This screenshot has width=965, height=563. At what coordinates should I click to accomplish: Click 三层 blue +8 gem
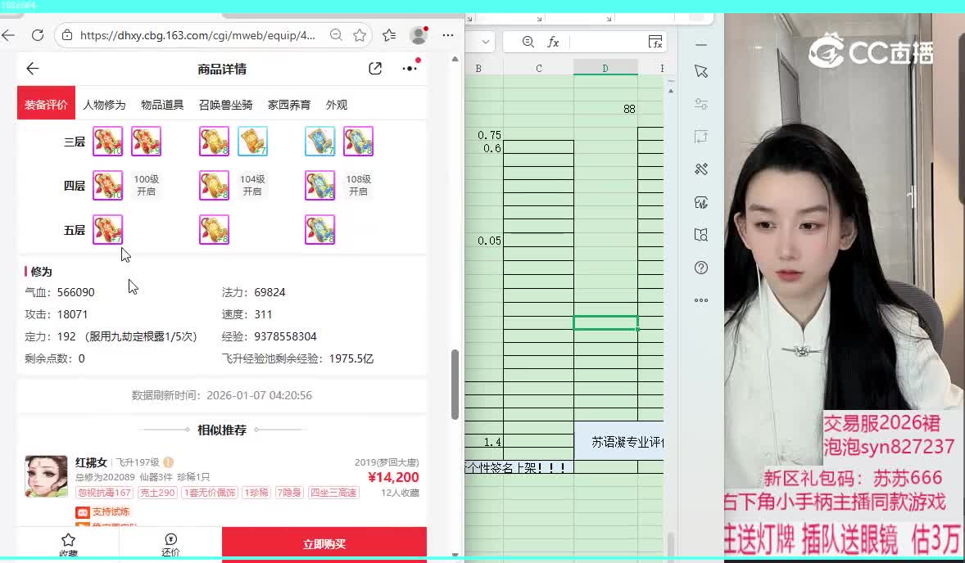tap(358, 142)
